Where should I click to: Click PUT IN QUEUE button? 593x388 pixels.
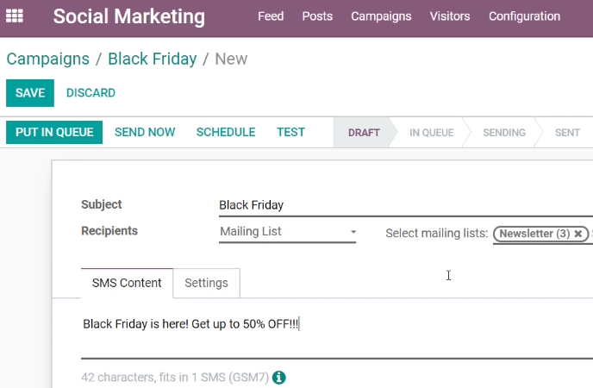point(54,133)
